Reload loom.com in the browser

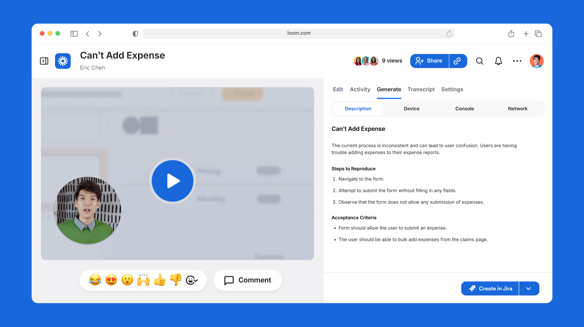(x=449, y=33)
